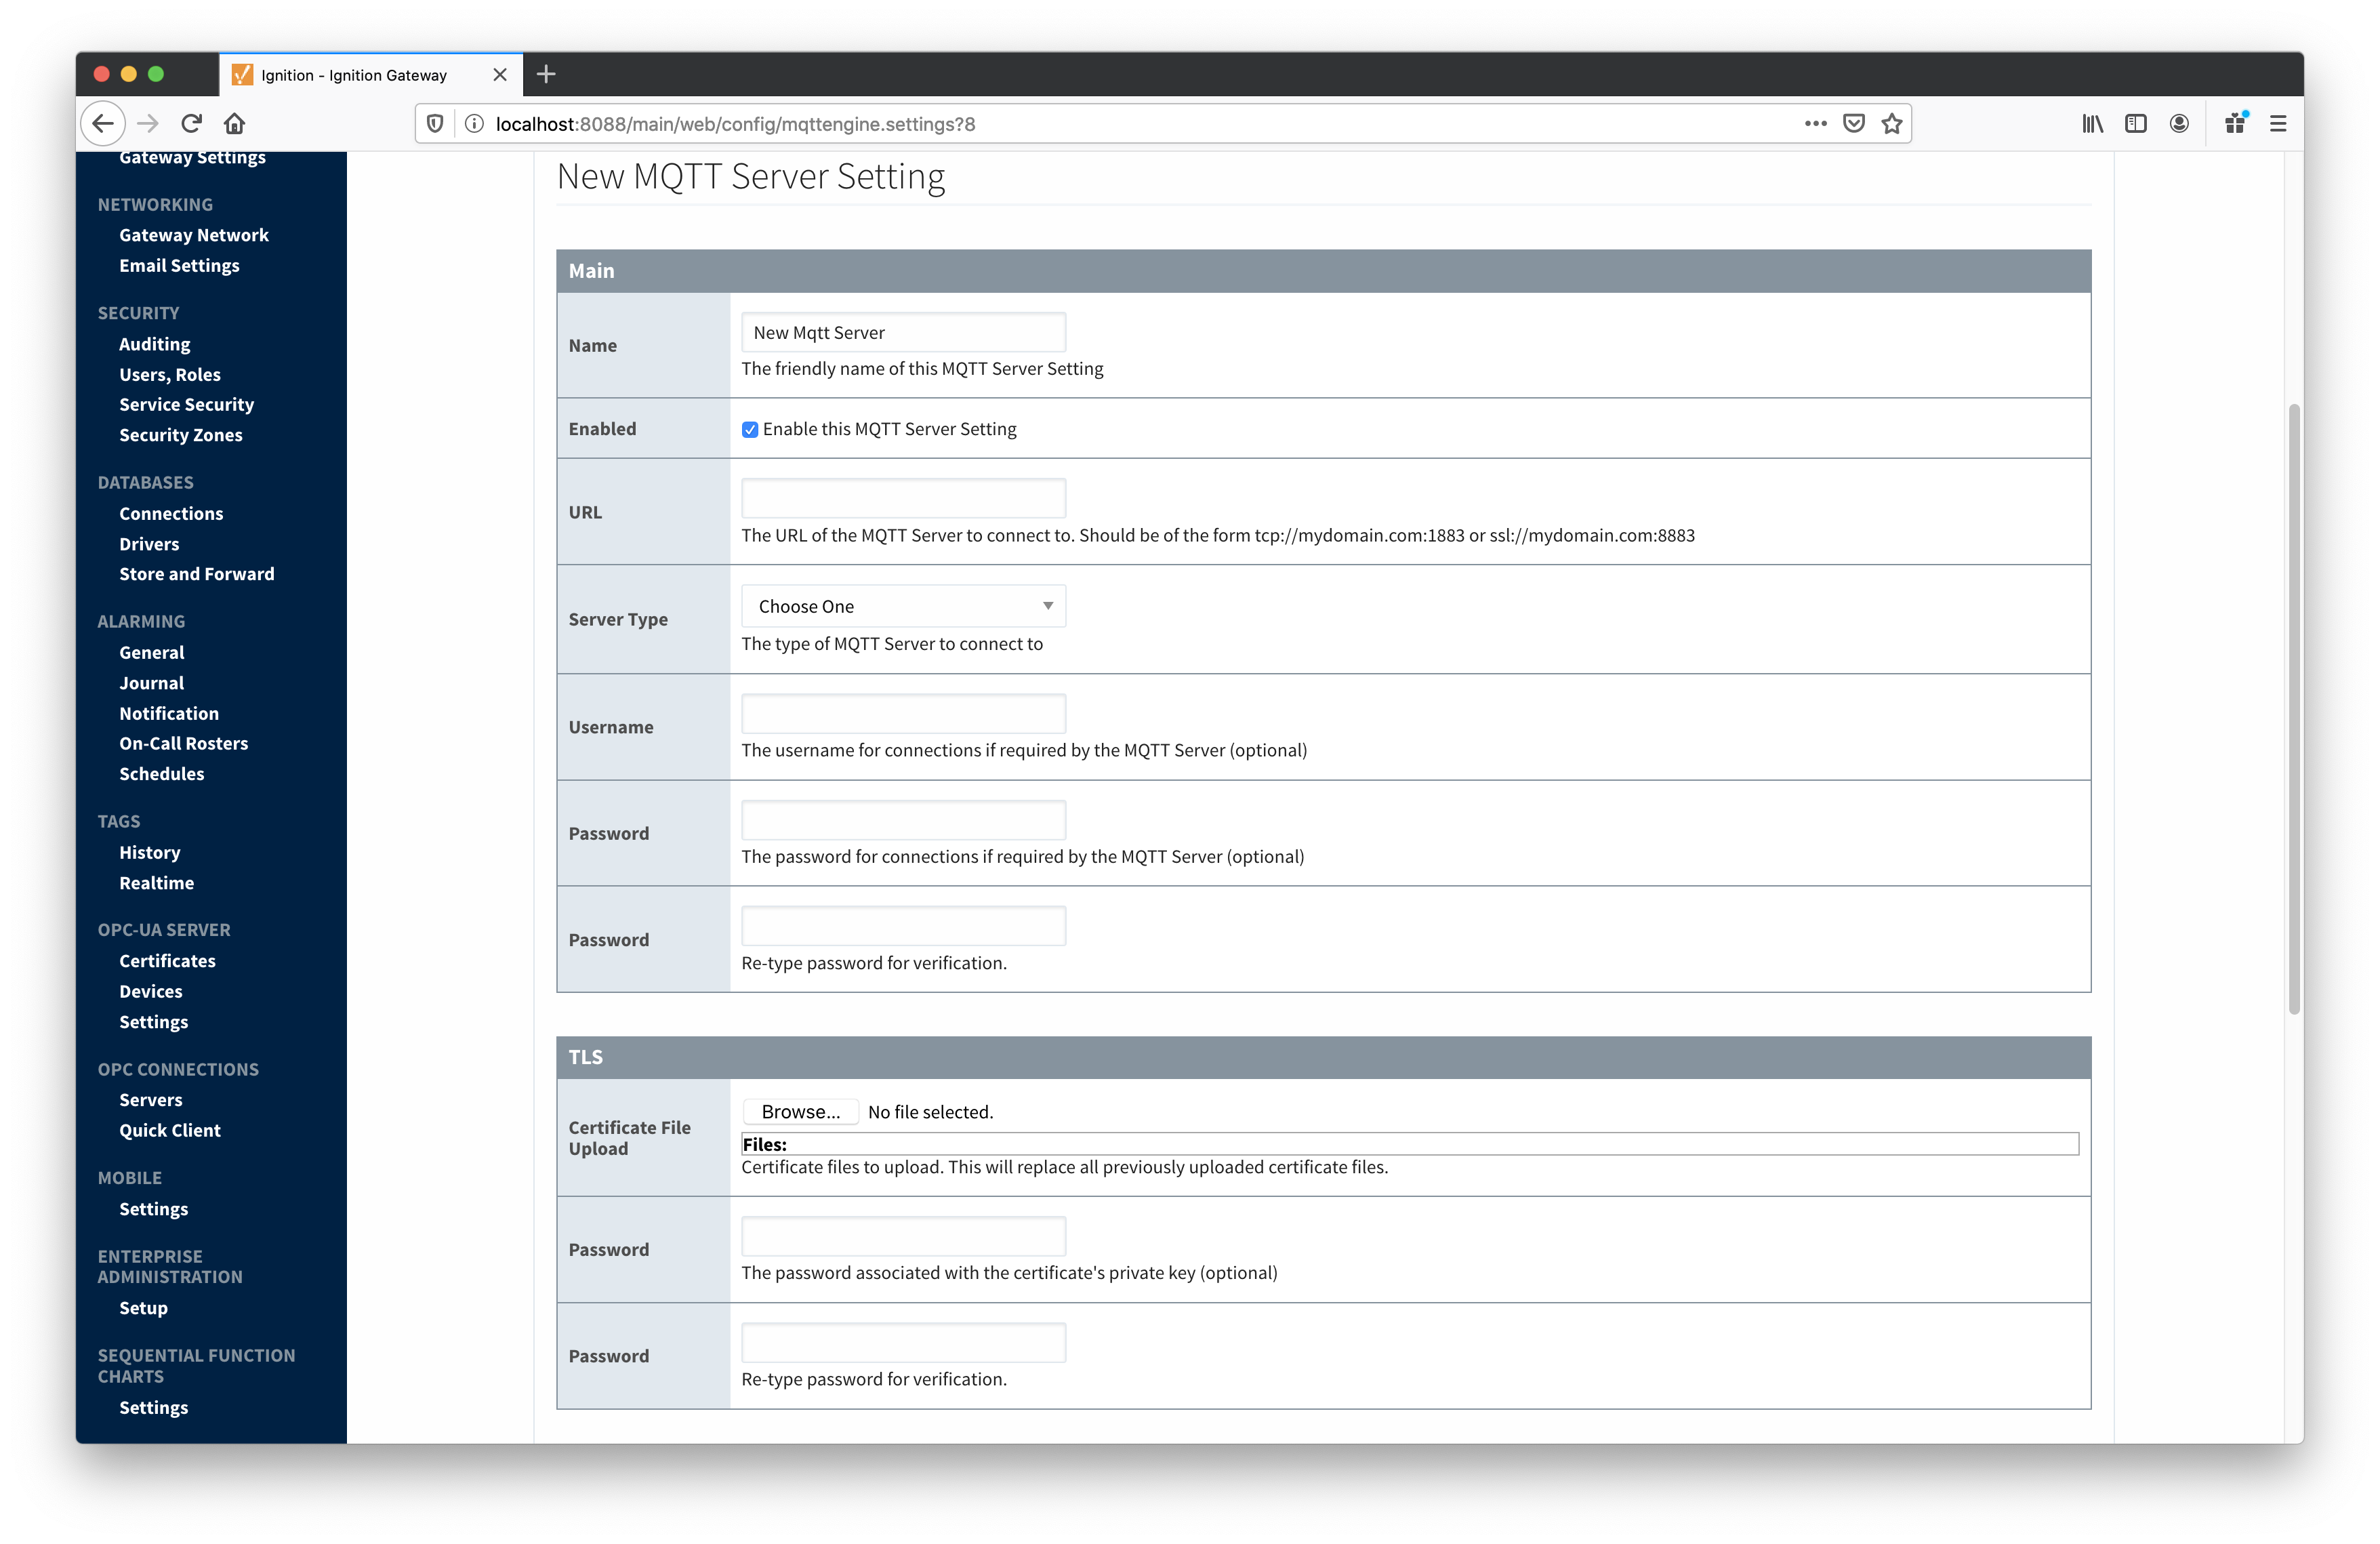The width and height of the screenshot is (2380, 1544).
Task: Open Security Zones in the sidebar
Action: pyautogui.click(x=181, y=435)
